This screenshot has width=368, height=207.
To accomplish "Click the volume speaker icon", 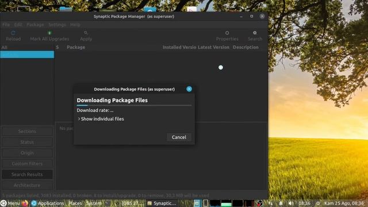I will coord(291,203).
